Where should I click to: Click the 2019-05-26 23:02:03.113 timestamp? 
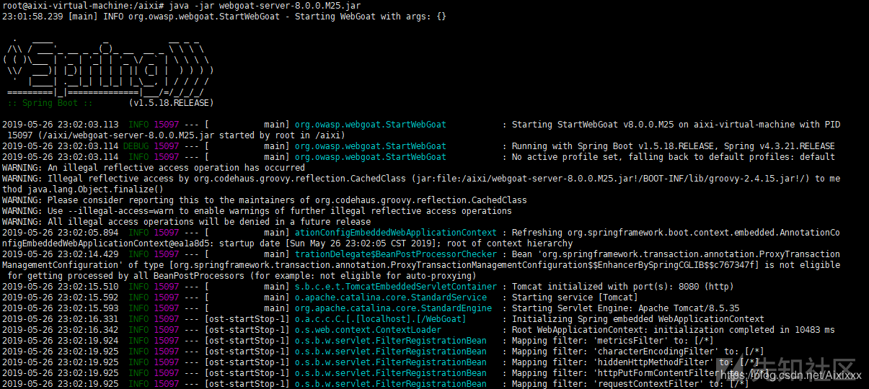point(61,125)
